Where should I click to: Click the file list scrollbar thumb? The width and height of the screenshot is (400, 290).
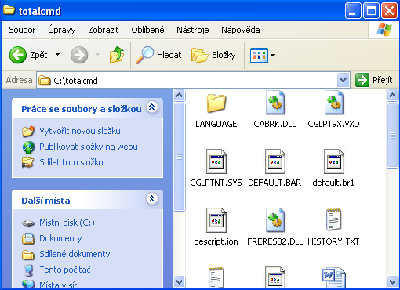click(x=392, y=136)
